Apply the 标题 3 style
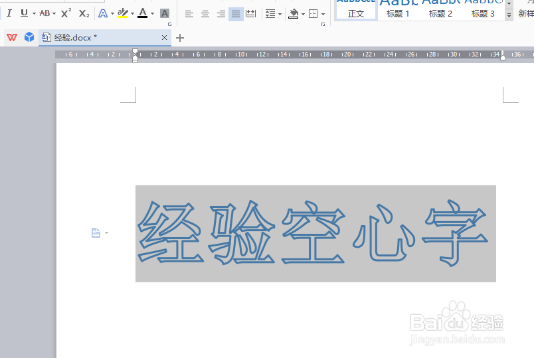This screenshot has width=534, height=358. click(x=483, y=10)
